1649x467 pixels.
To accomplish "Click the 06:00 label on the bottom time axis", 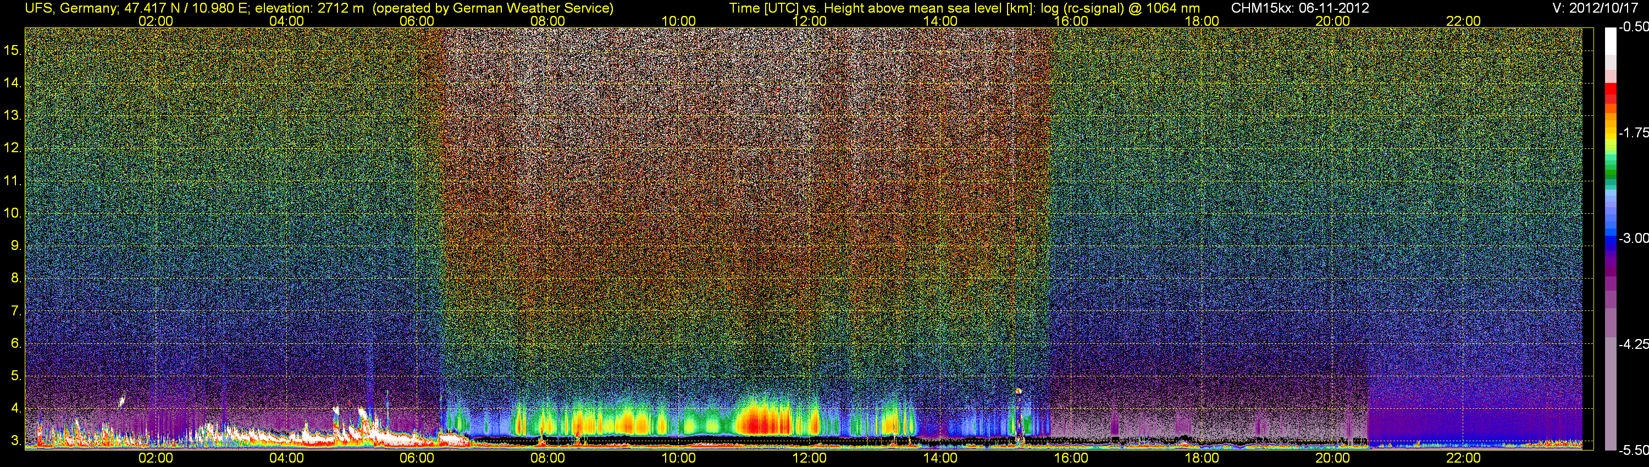I will 417,458.
